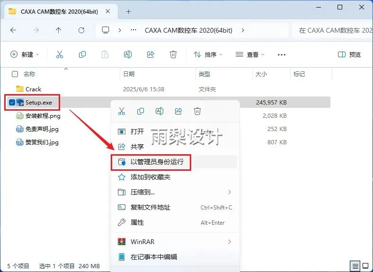Image resolution: width=373 pixels, height=272 pixels.
Task: Click the search box 在 CAXA CAM数控车
Action: pos(332,30)
